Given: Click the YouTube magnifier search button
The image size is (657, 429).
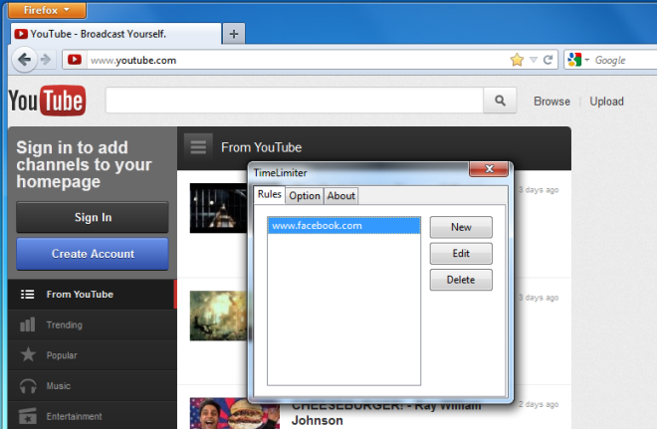Looking at the screenshot, I should pos(500,101).
